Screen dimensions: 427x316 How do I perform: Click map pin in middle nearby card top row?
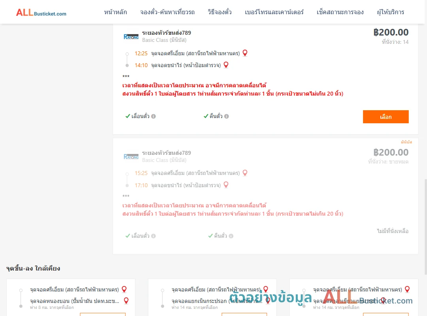(x=266, y=289)
